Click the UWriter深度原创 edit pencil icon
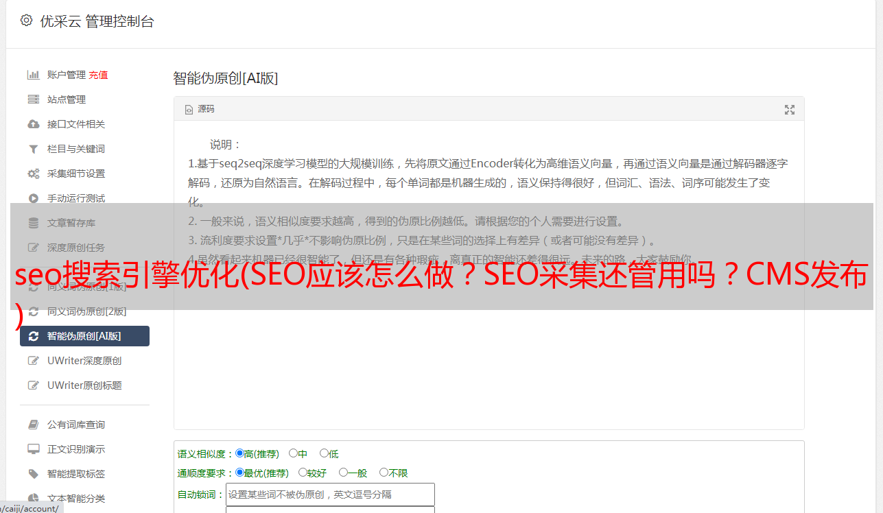The height and width of the screenshot is (513, 883). (33, 361)
